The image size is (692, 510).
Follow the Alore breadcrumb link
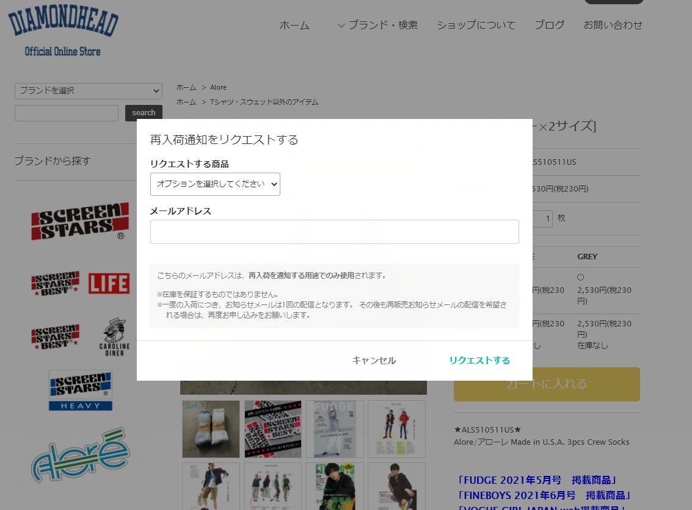click(x=219, y=87)
